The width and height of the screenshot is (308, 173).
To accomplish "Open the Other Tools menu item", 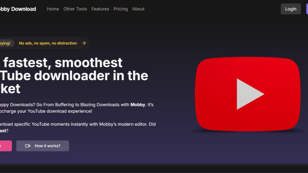I will click(75, 9).
